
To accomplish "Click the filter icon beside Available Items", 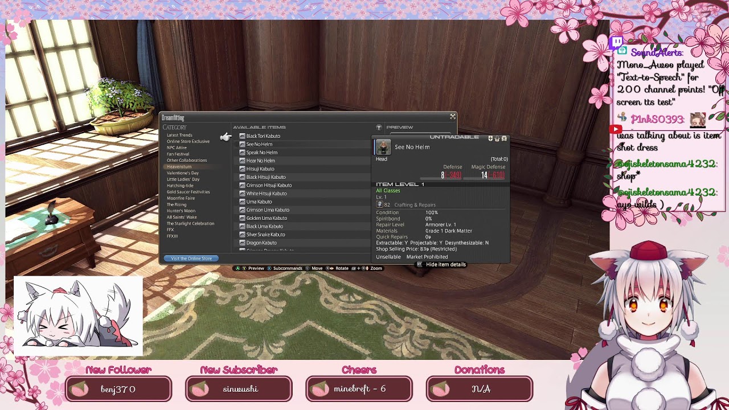I will pos(379,127).
